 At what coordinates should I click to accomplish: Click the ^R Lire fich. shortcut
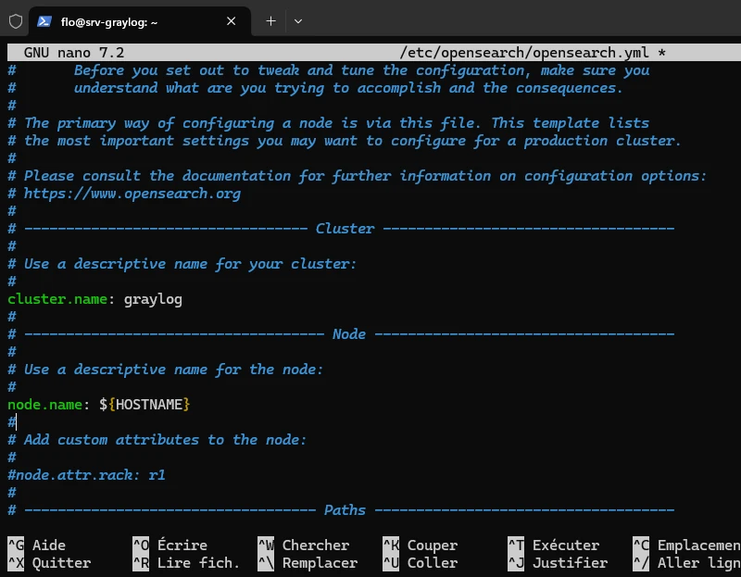click(x=185, y=563)
